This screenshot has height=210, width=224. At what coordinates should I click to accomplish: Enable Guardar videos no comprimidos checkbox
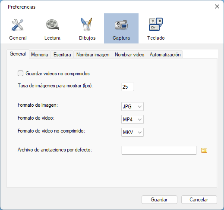[20, 74]
